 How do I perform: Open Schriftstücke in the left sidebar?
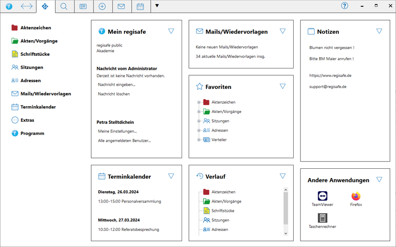tap(34, 54)
